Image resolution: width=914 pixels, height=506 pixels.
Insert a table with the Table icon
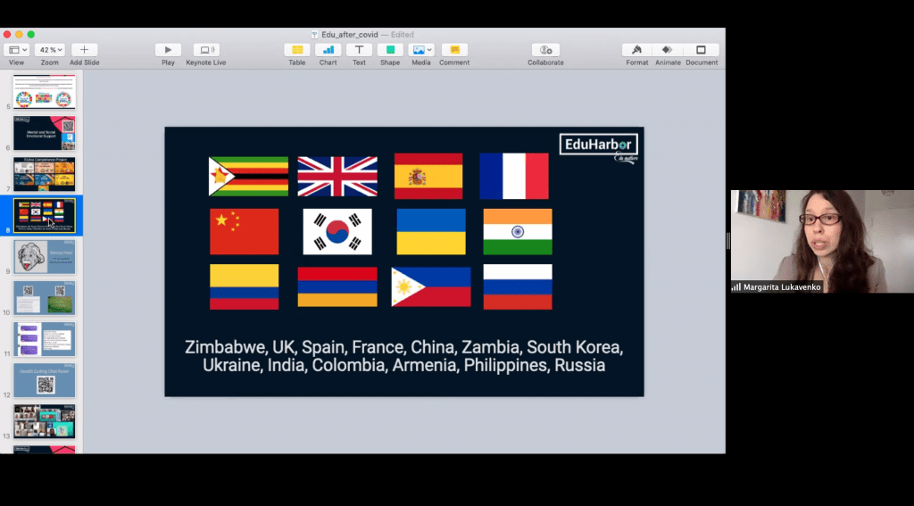(x=296, y=50)
